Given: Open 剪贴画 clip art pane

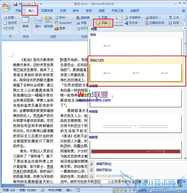Looking at the screenshot, I should tap(48, 22).
